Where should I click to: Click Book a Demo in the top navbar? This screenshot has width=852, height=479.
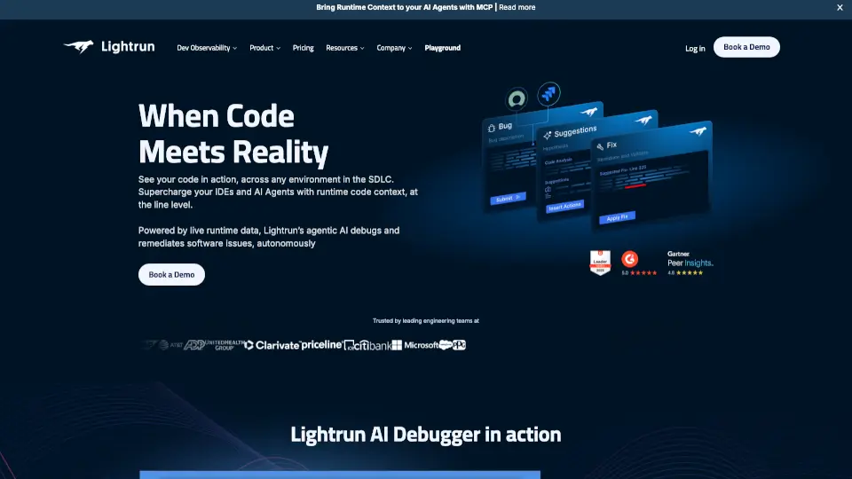click(746, 48)
